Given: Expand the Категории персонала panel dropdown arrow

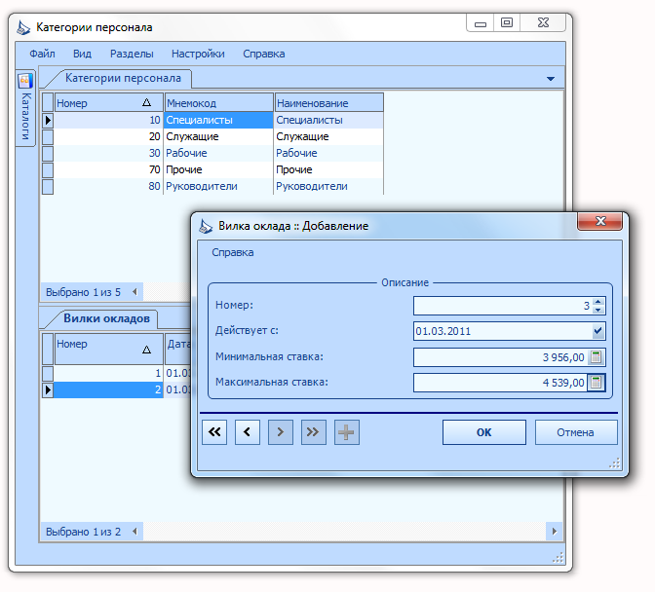Looking at the screenshot, I should [551, 79].
